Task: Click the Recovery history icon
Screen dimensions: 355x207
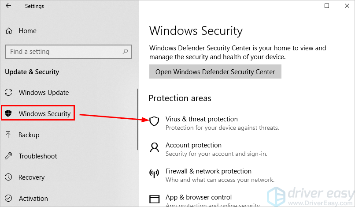Action: click(8, 177)
